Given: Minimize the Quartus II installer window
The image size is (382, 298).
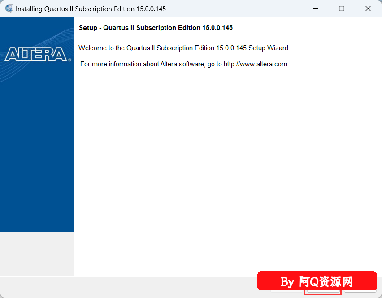Looking at the screenshot, I should 316,9.
